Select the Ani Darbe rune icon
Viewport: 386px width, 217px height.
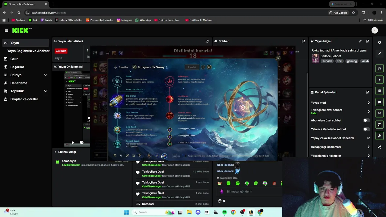(169, 99)
